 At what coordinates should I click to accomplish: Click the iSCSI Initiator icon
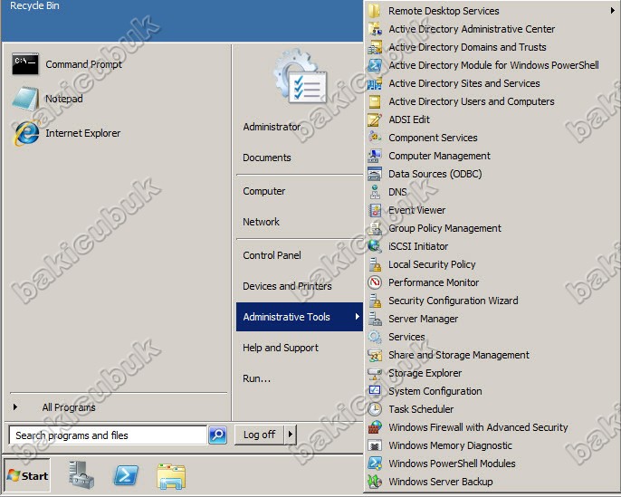pos(375,246)
